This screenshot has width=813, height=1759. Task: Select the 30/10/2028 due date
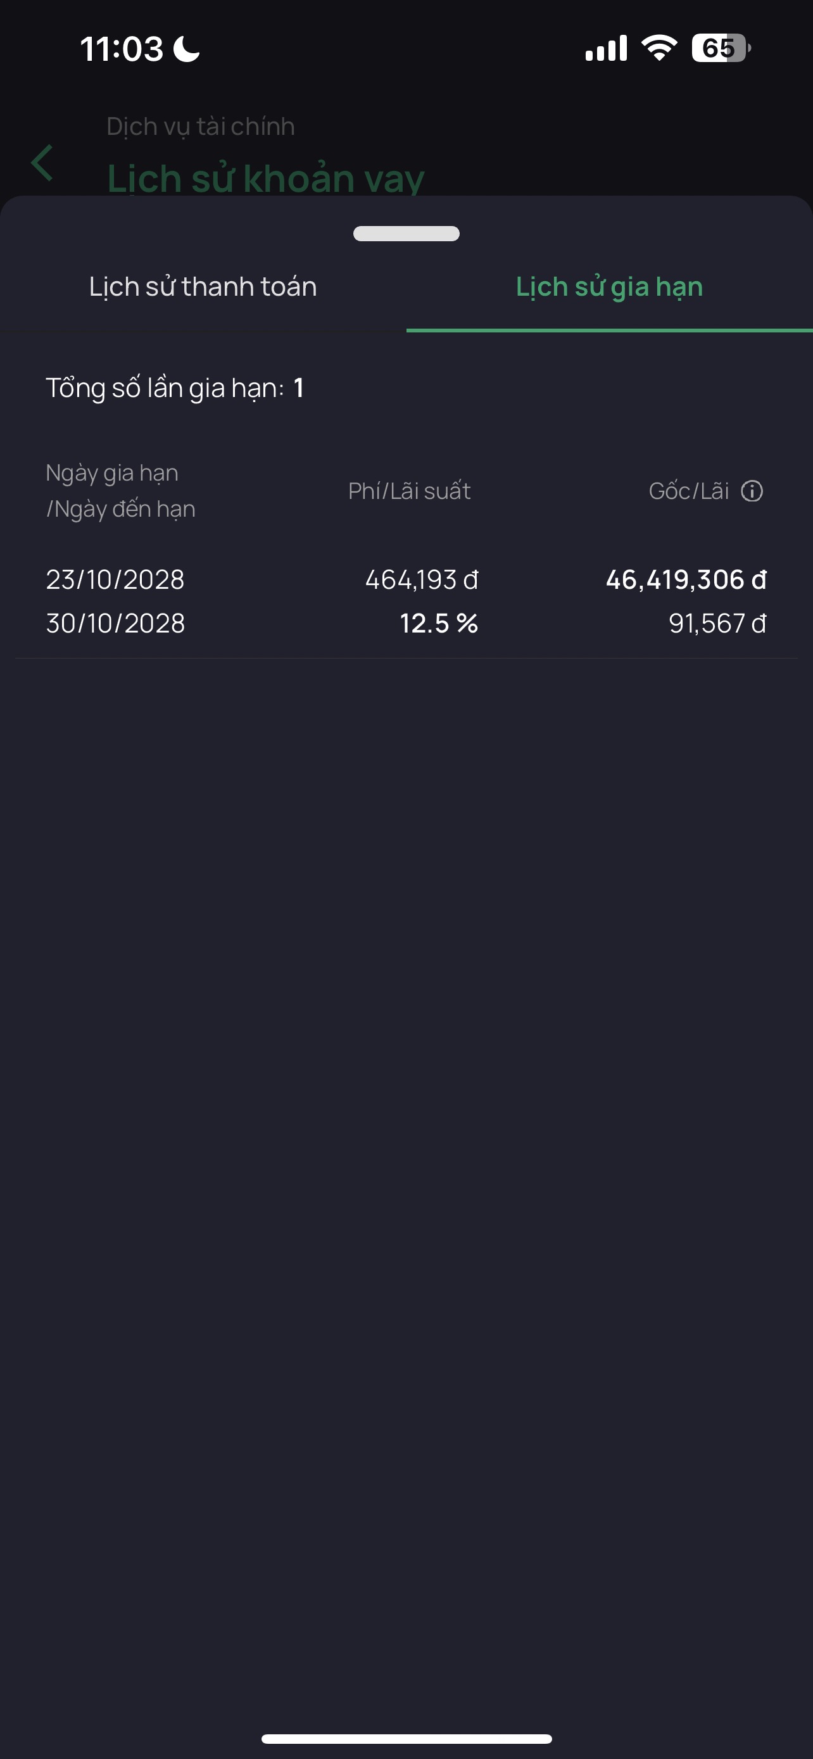point(115,624)
